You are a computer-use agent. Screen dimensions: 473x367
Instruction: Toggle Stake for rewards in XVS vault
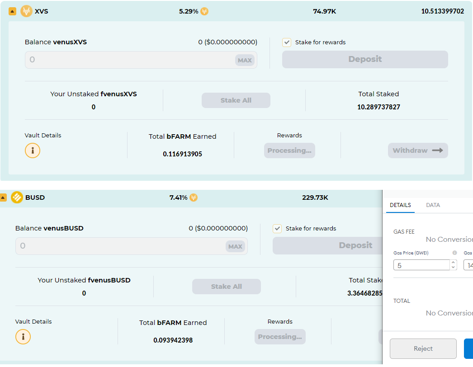pos(287,42)
